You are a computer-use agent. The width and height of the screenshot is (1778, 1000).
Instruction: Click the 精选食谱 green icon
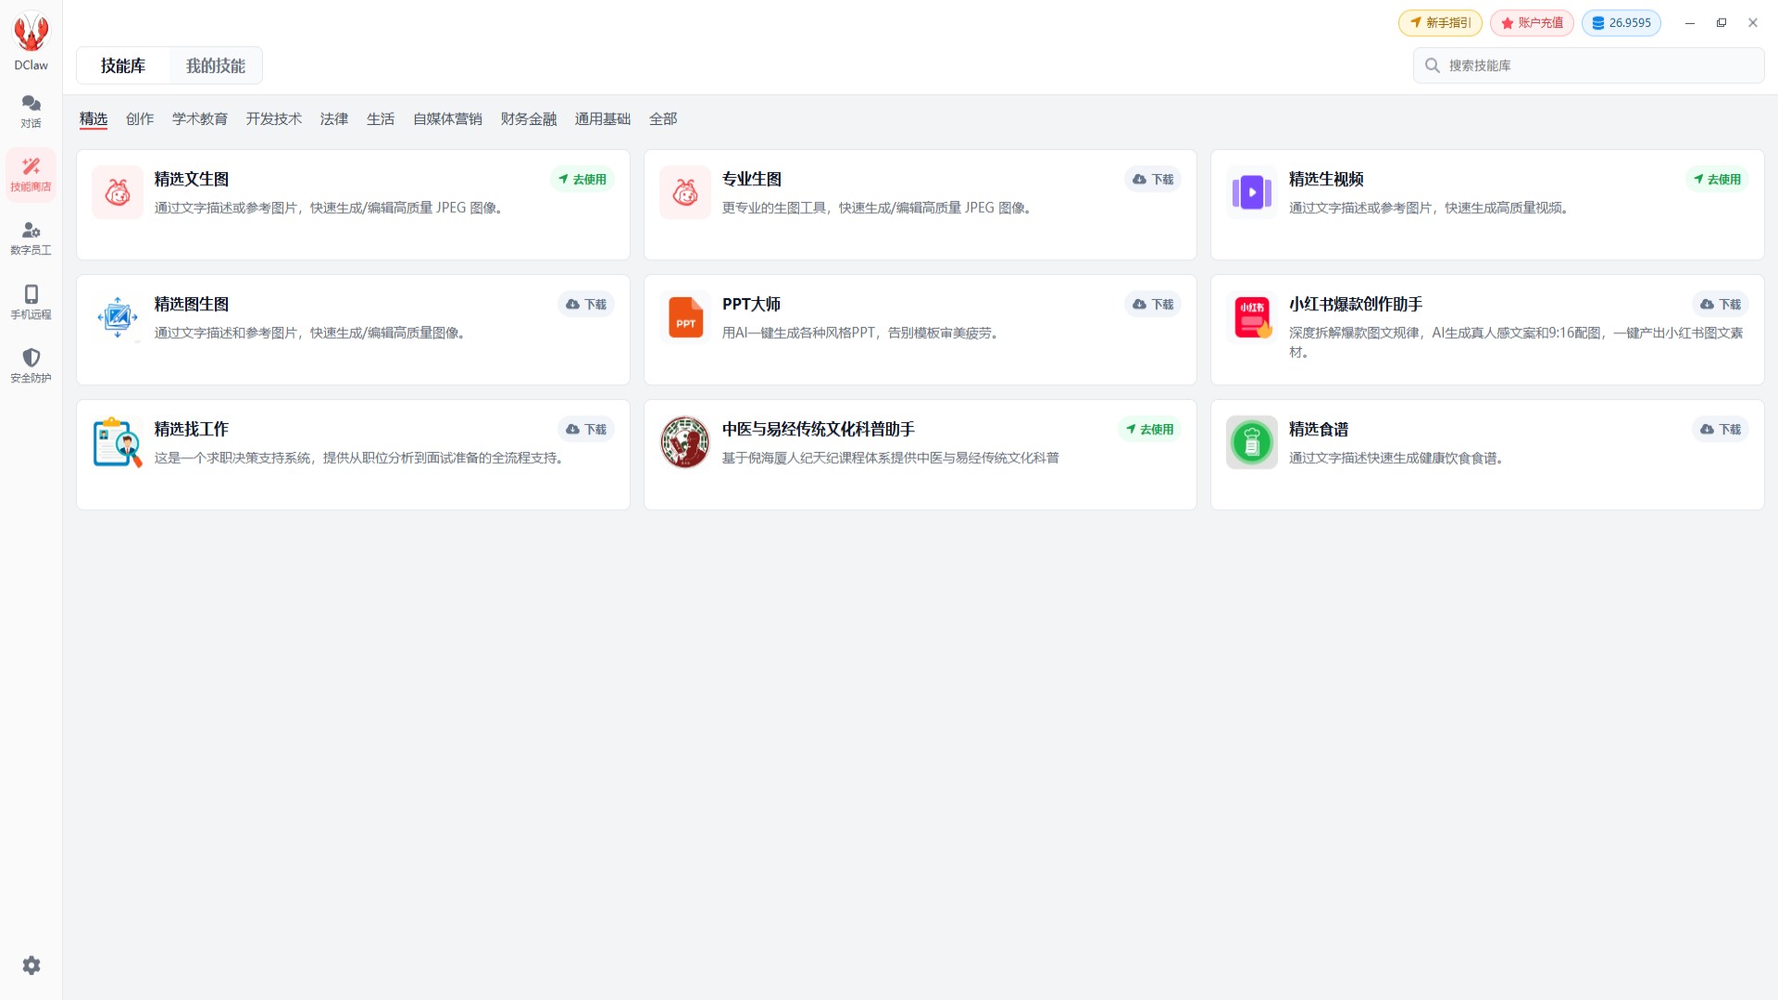tap(1252, 443)
